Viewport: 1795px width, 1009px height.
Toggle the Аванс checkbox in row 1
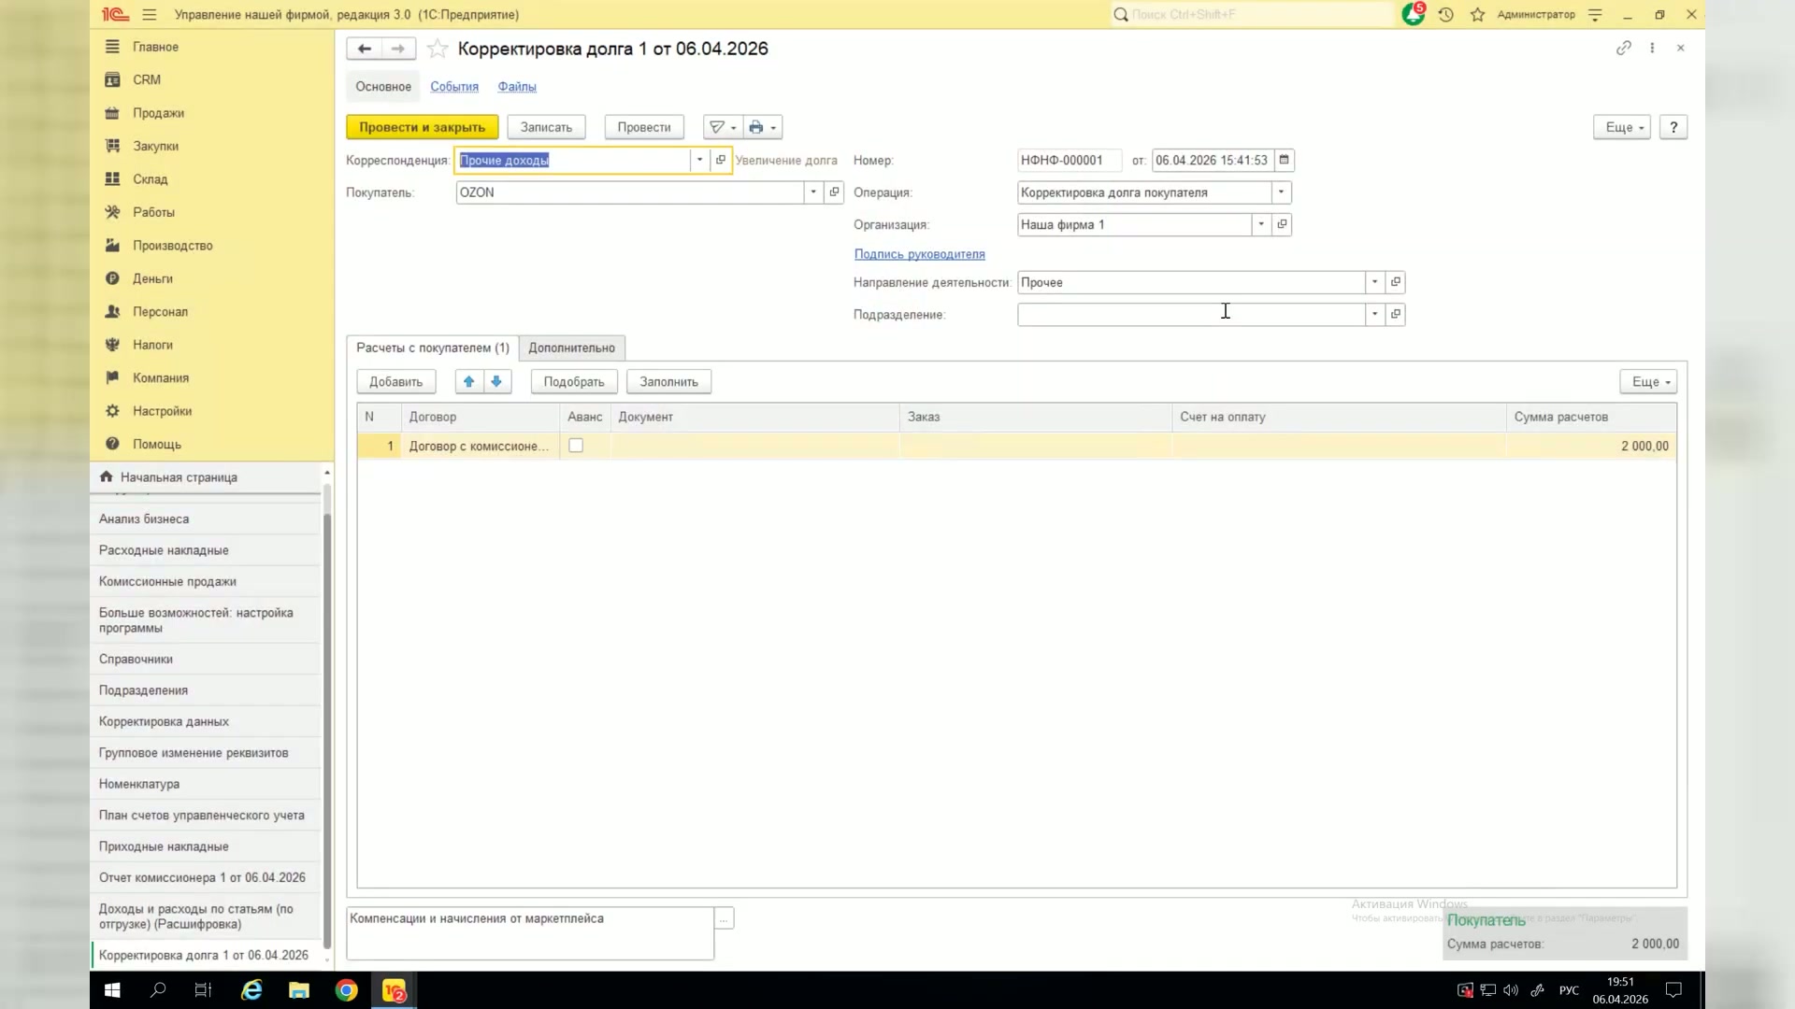[x=576, y=446]
